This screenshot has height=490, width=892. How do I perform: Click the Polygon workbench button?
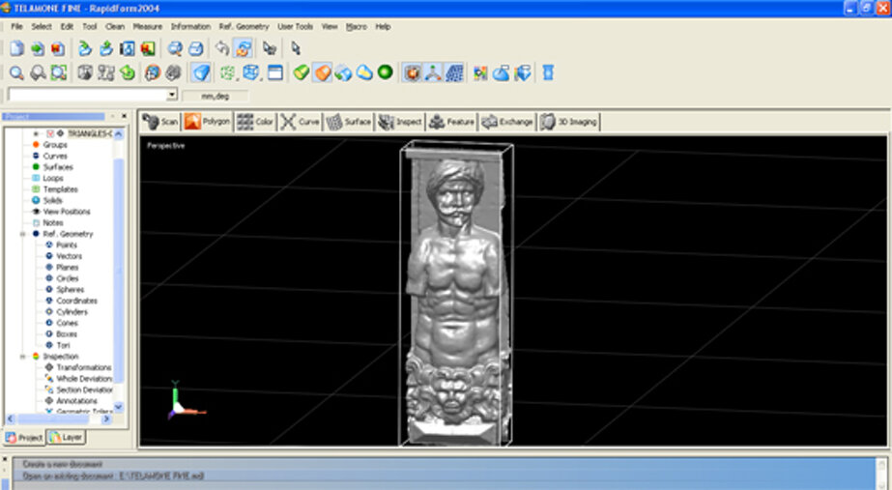coord(207,122)
